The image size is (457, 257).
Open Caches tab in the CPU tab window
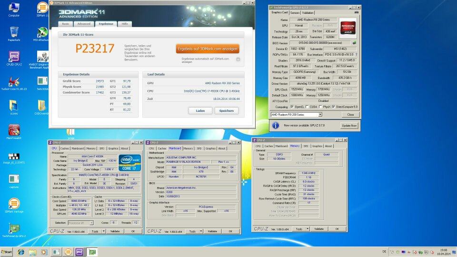(x=64, y=148)
